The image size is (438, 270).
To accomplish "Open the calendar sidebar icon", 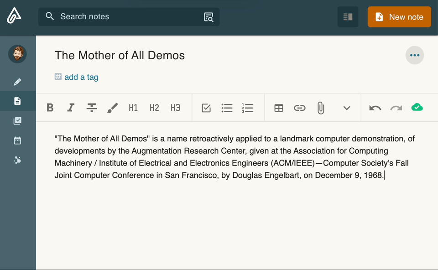I will pos(17,140).
